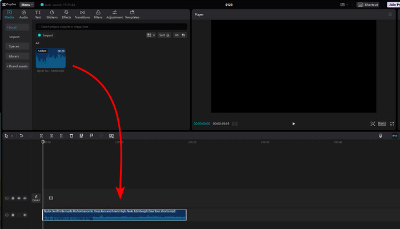This screenshot has height=229, width=400.
Task: Open the Sort options
Action: 165,35
